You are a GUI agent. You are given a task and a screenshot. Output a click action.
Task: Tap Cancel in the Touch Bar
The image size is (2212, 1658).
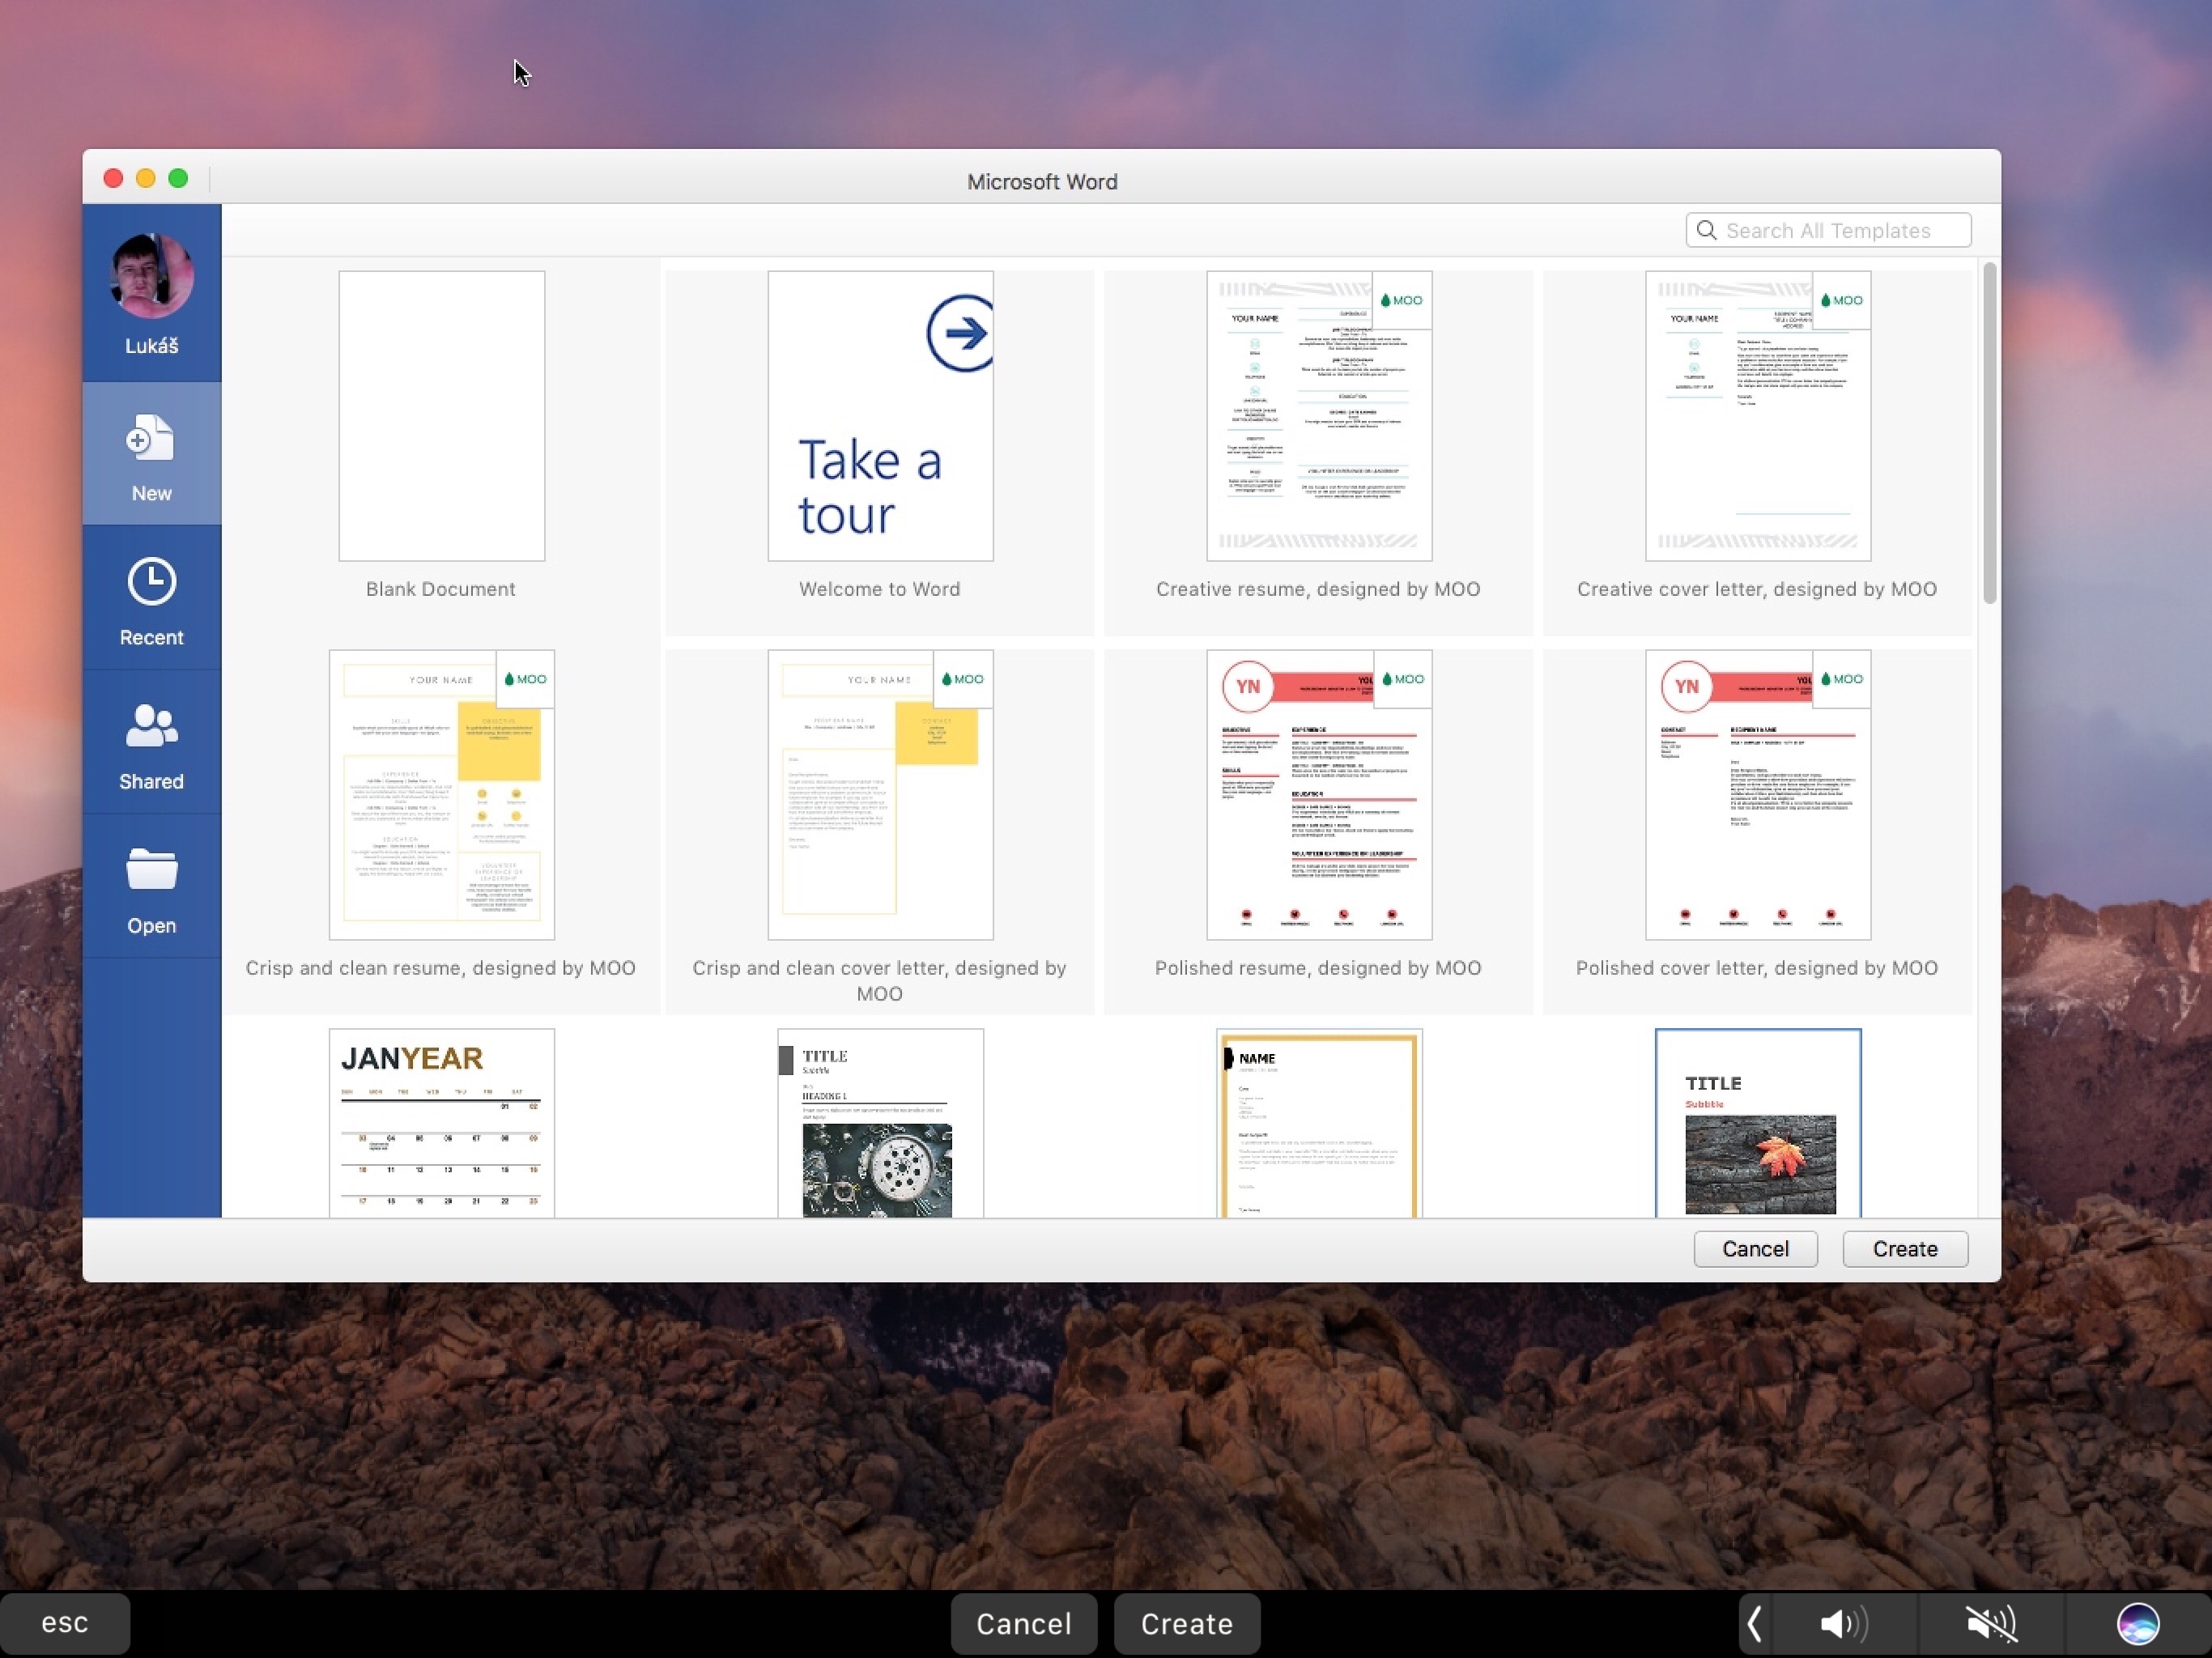(1024, 1623)
